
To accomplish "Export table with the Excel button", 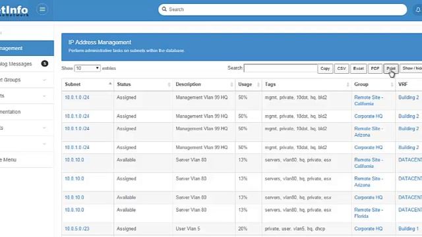I will [x=359, y=68].
